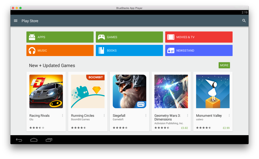Tap the search icon
Screen dimensions: 259x159
click(244, 21)
